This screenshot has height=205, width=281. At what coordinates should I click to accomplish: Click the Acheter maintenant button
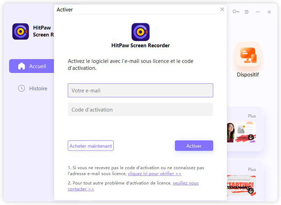click(91, 146)
